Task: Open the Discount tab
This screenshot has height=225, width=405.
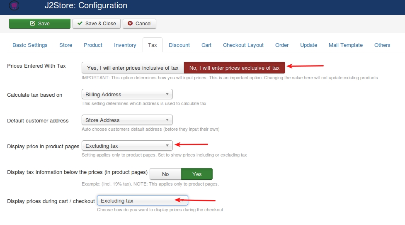Action: point(179,45)
